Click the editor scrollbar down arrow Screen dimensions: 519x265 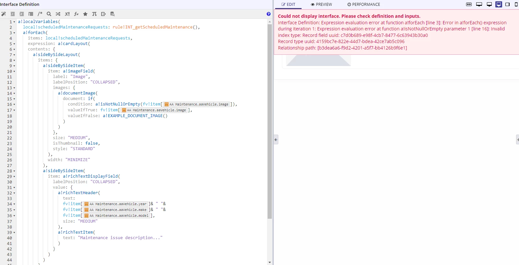(270, 262)
